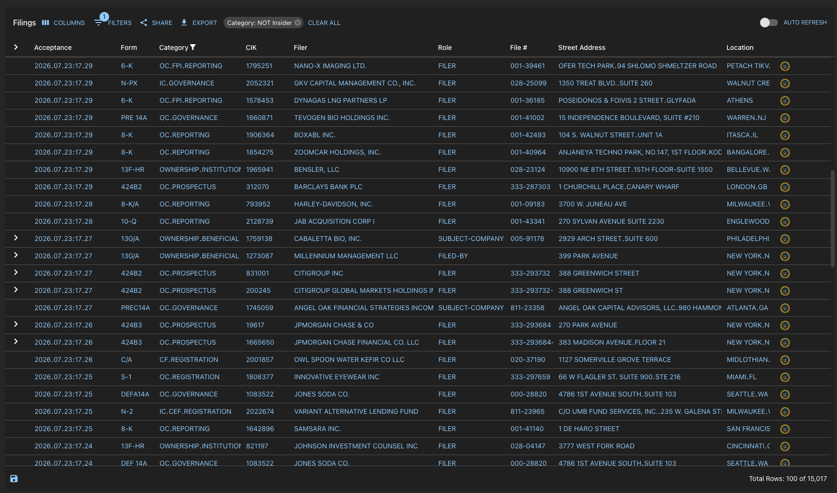The height and width of the screenshot is (493, 837).
Task: Sort by the Acceptance column header
Action: 53,48
